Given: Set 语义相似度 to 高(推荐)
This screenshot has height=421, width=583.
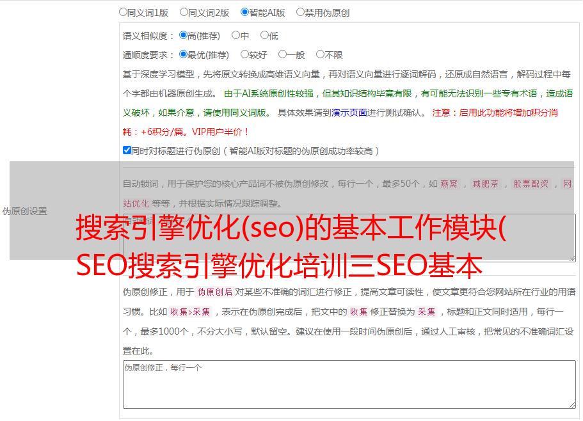Looking at the screenshot, I should [183, 35].
